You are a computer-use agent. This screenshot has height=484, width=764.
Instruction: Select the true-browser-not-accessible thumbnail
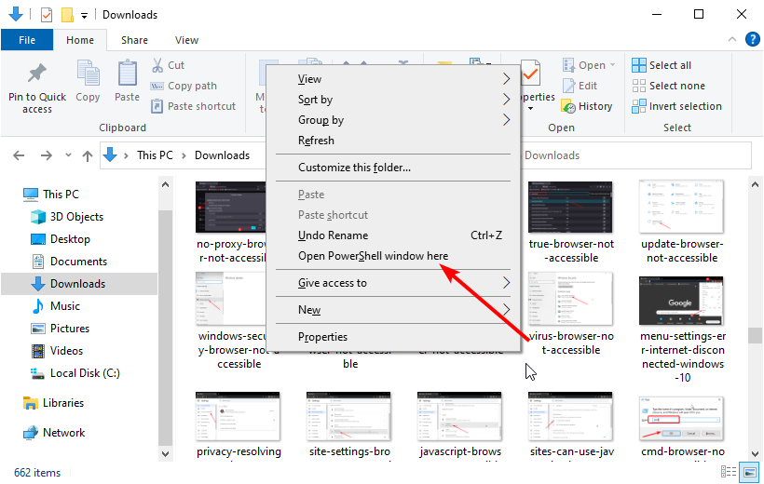click(570, 207)
